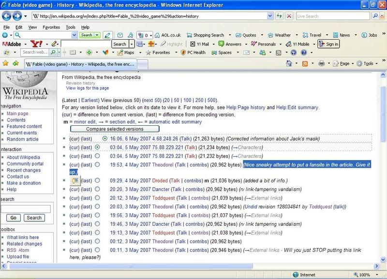Open Shopping Search in AOL toolbar
The width and height of the screenshot is (387, 279).
click(206, 35)
